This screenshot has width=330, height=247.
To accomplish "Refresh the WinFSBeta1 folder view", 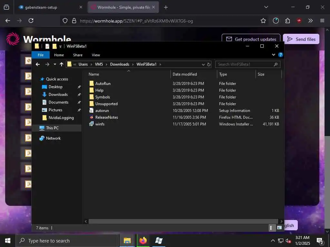I will coord(209,64).
